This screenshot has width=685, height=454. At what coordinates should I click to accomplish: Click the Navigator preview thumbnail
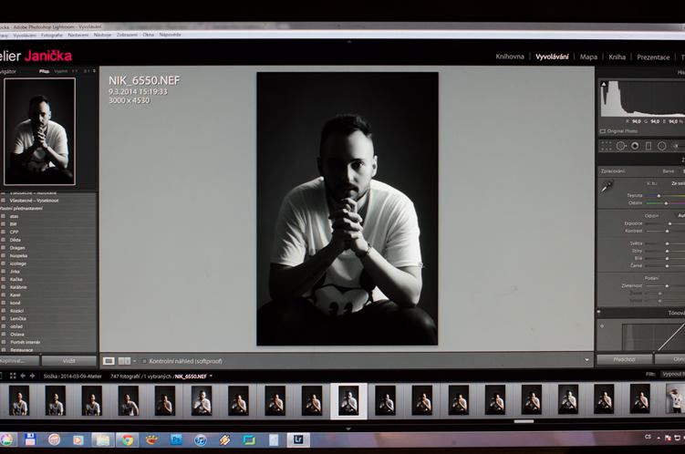click(x=40, y=131)
